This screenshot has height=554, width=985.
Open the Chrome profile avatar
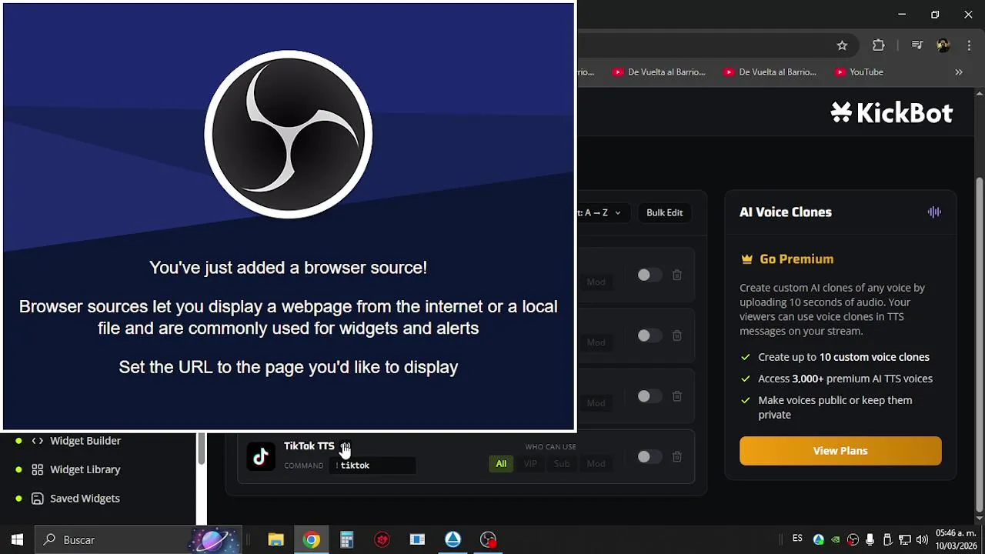tap(943, 45)
